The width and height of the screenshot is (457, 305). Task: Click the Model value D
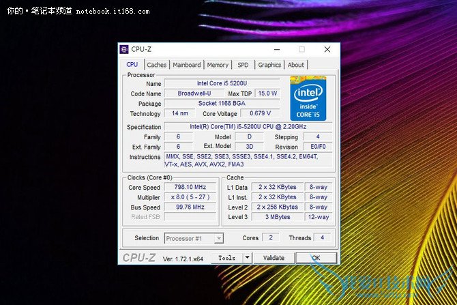pos(250,136)
